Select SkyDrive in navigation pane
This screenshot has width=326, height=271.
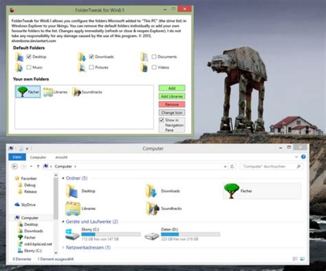pyautogui.click(x=25, y=205)
